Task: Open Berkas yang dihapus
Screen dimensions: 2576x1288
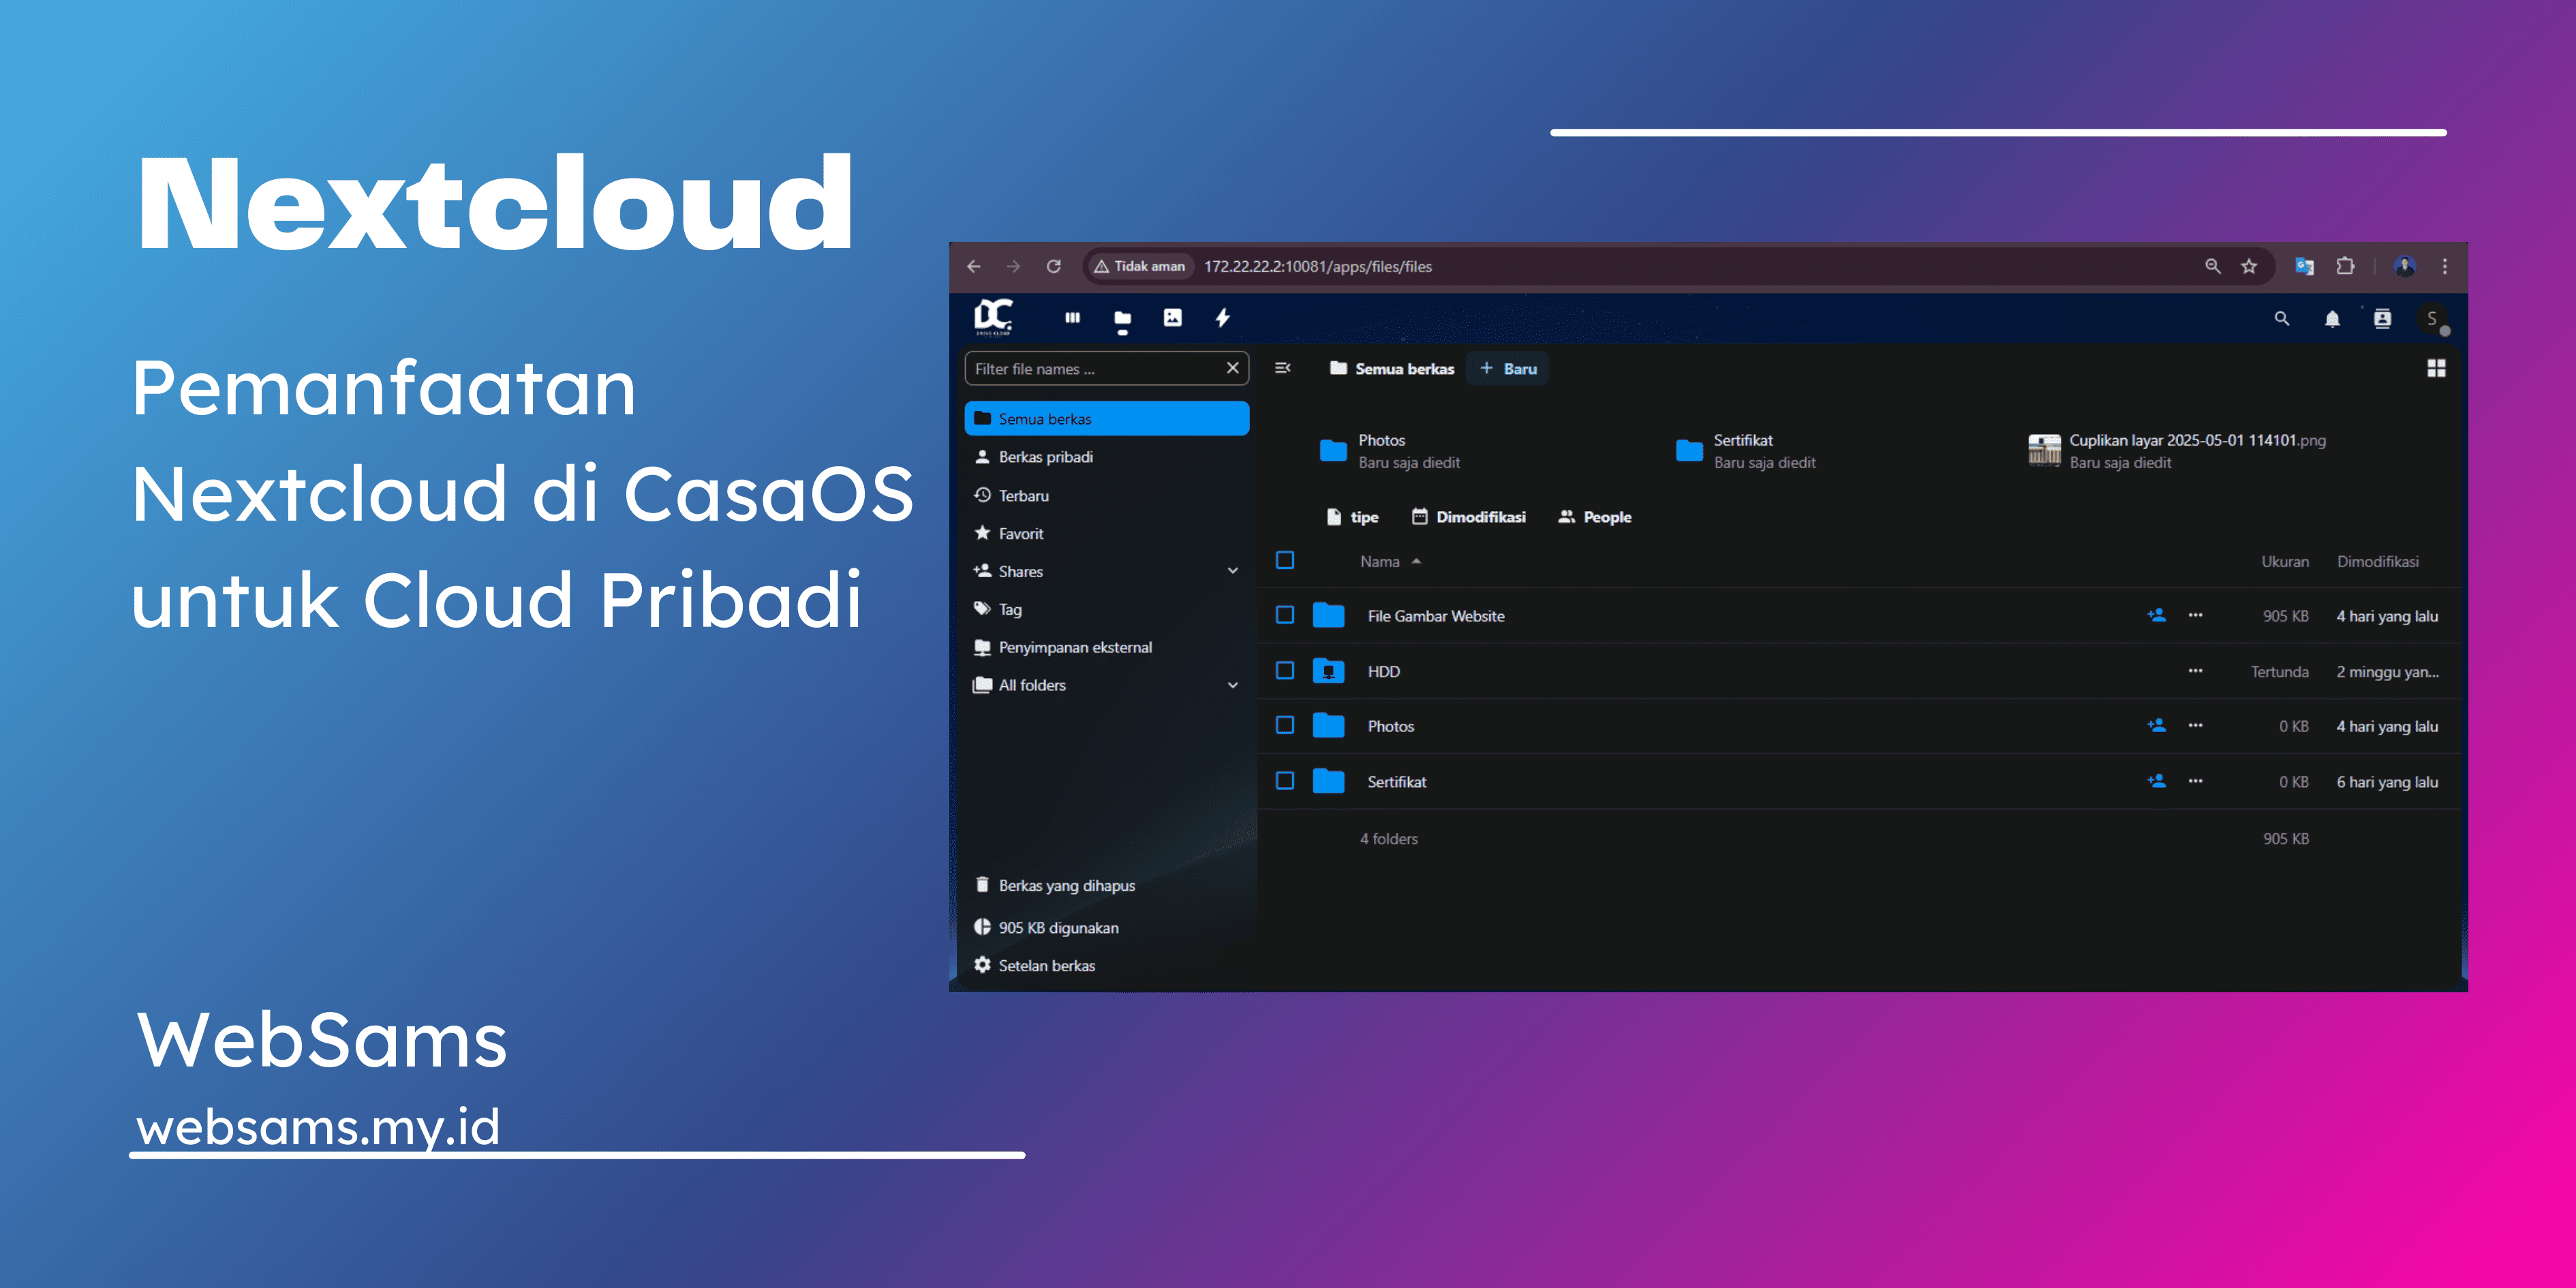Action: [x=1106, y=886]
